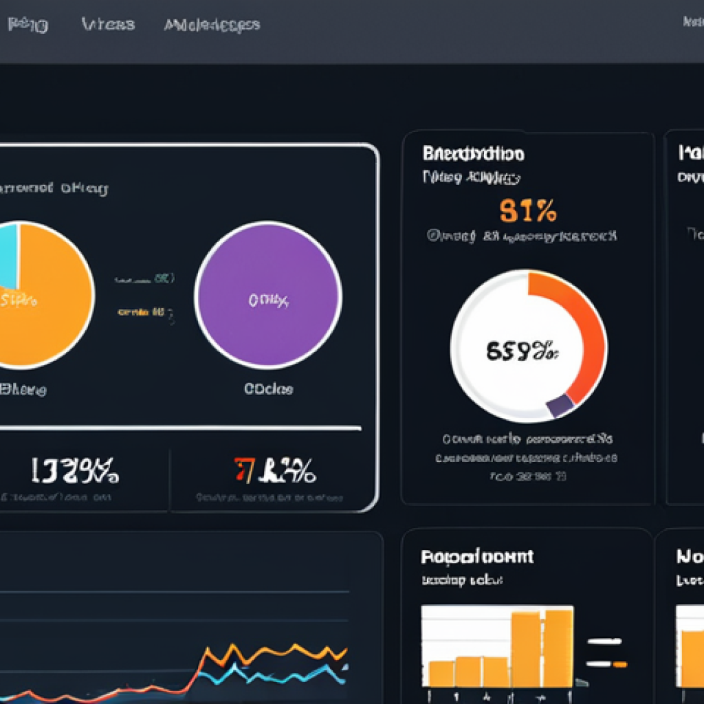
Task: Click the orange 81% figure
Action: click(528, 211)
